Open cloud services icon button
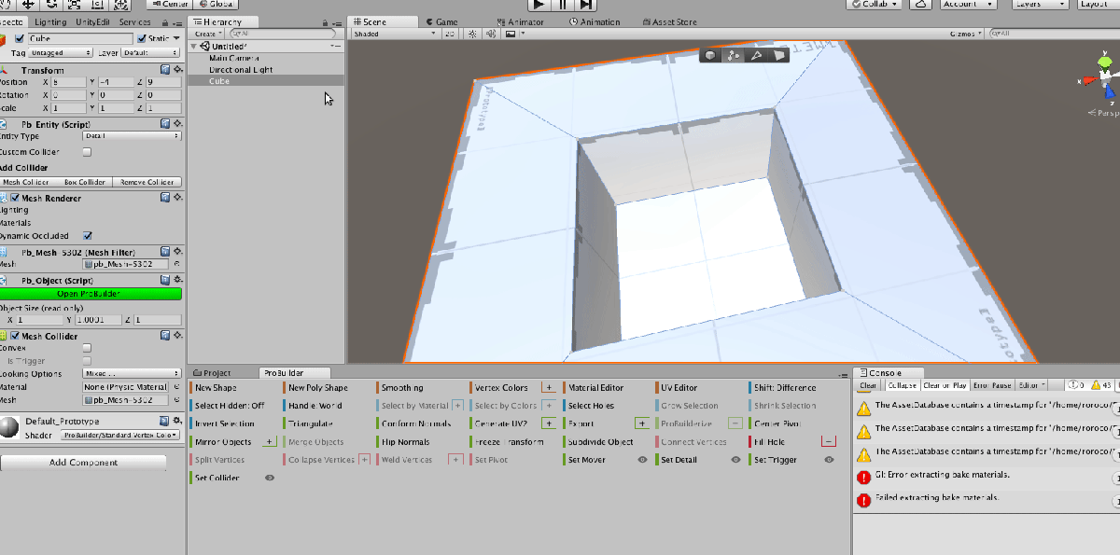The image size is (1120, 555). [922, 4]
